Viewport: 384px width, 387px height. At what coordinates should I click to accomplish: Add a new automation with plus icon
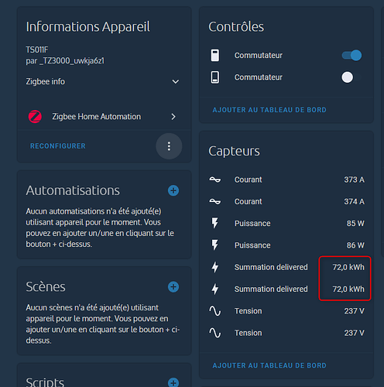coord(173,190)
